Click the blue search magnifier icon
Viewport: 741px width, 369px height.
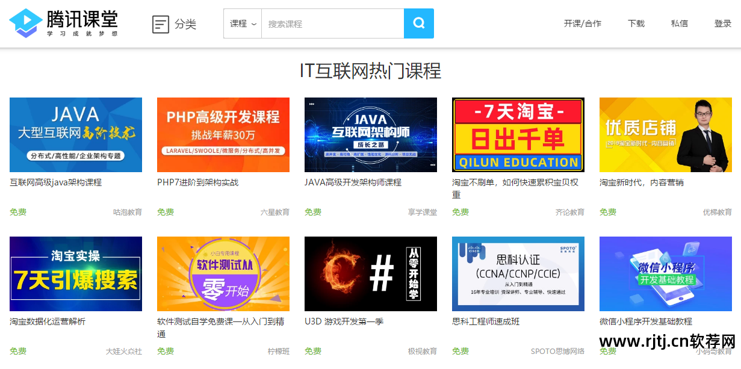[419, 23]
